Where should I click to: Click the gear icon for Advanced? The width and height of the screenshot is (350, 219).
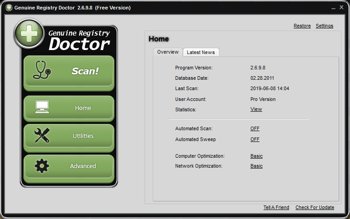coord(42,166)
